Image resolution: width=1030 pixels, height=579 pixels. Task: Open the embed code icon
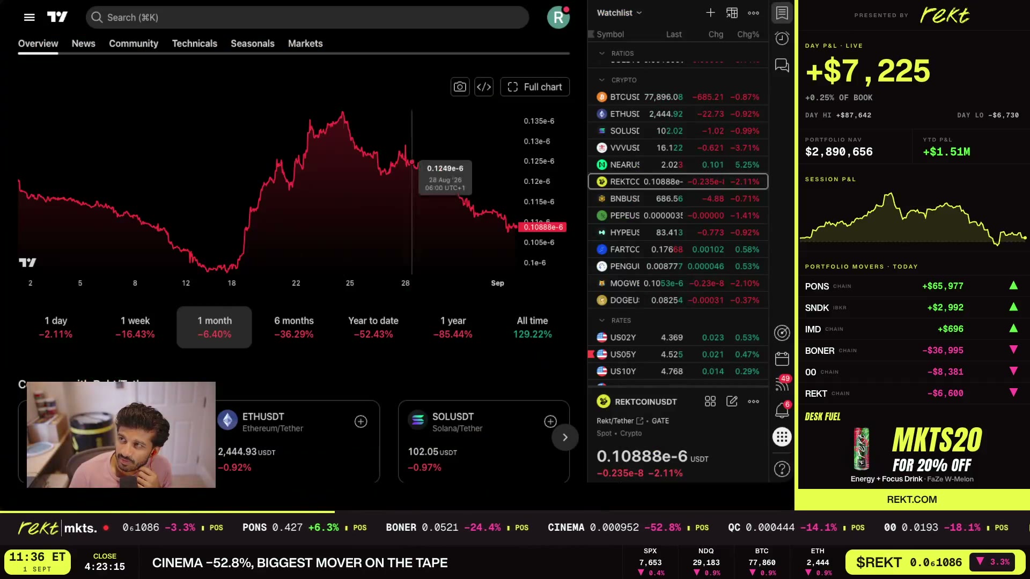[x=484, y=87]
